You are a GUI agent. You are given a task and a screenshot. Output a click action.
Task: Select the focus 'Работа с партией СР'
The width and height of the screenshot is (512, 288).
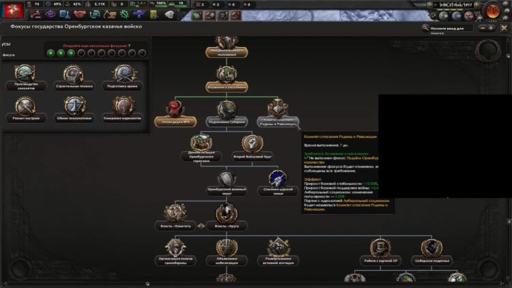pyautogui.click(x=380, y=253)
